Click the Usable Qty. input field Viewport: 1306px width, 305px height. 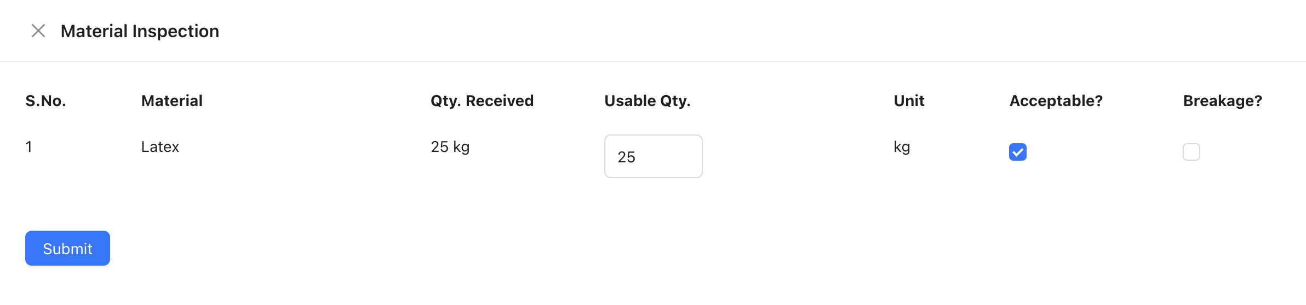click(x=653, y=156)
